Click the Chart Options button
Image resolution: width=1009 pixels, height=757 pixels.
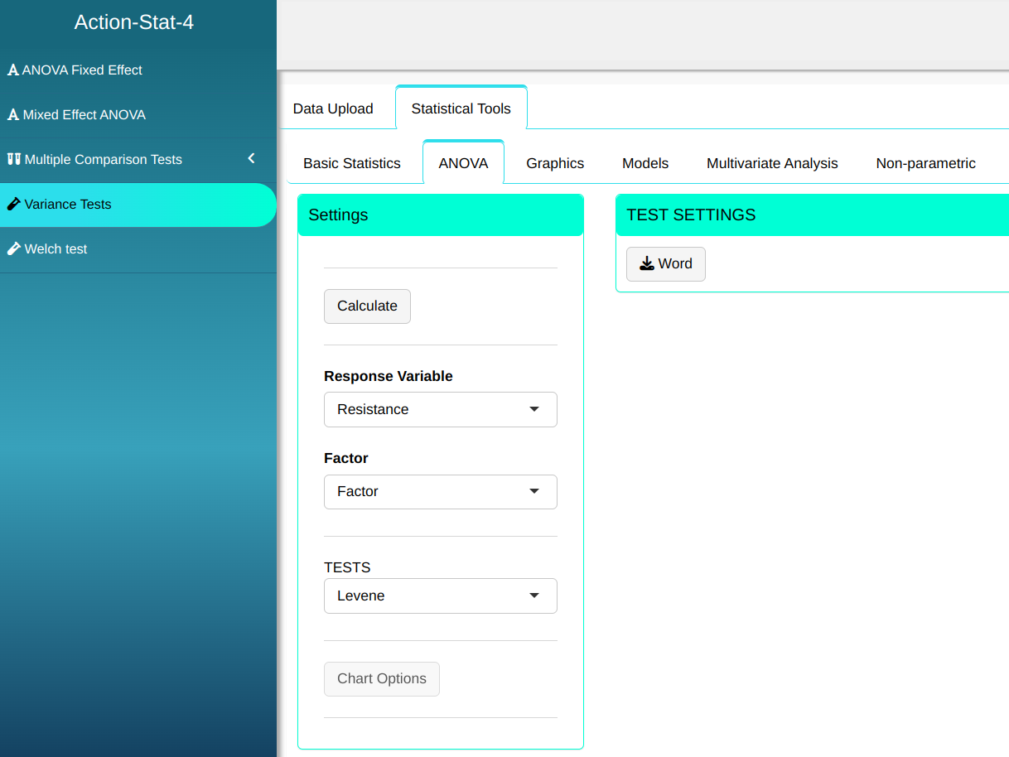[381, 678]
